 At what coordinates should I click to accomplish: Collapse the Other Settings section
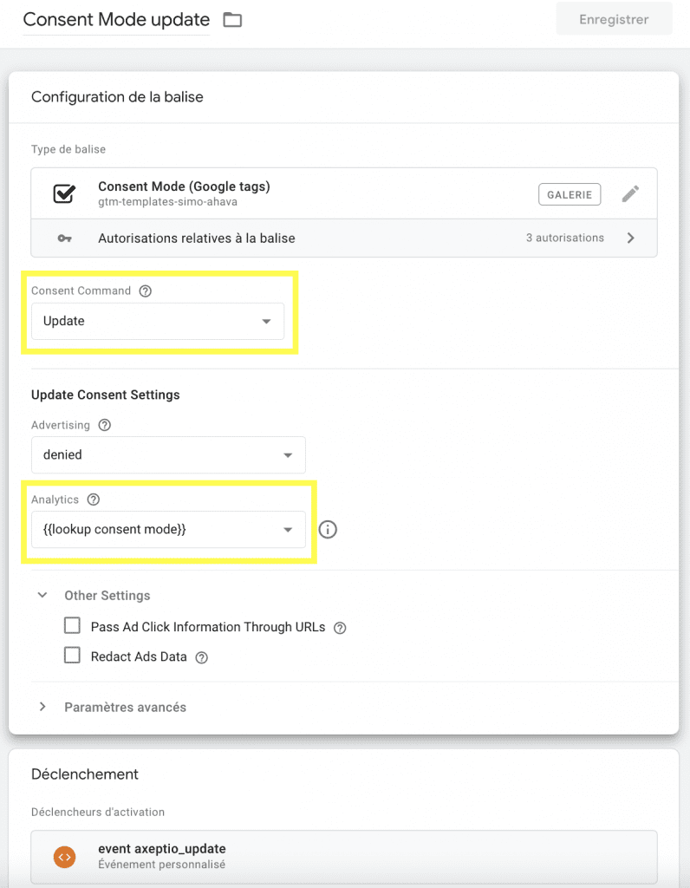42,596
